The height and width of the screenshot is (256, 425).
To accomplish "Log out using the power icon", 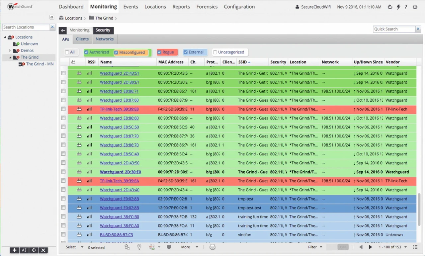I will pyautogui.click(x=415, y=7).
